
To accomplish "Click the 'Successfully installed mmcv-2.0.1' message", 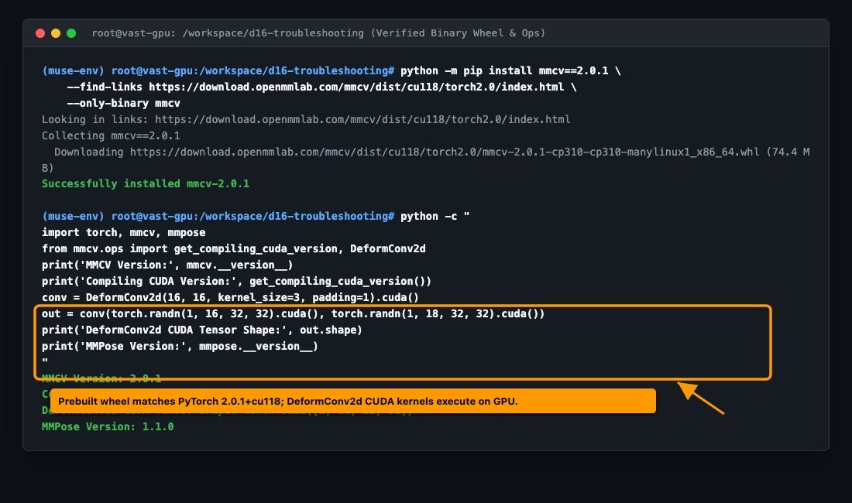I will pyautogui.click(x=146, y=183).
